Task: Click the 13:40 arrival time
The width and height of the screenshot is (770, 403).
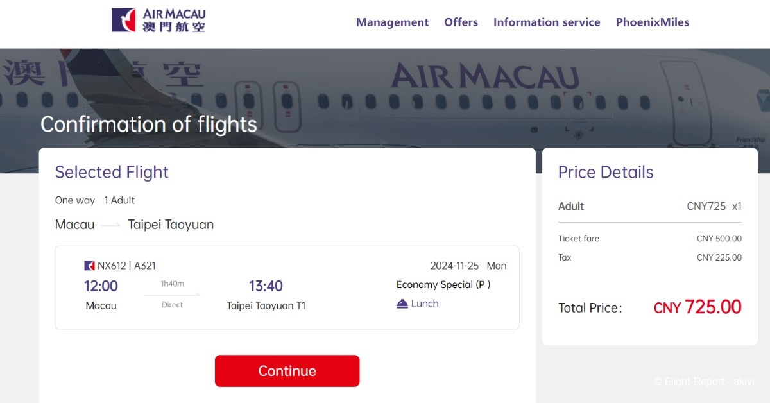Action: tap(266, 286)
